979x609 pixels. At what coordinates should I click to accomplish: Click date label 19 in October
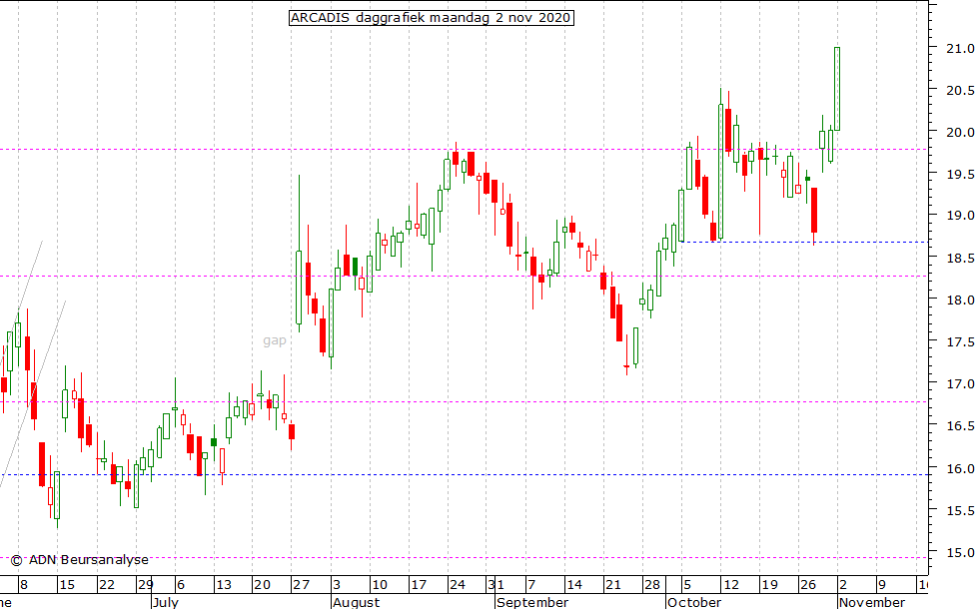[x=769, y=585]
